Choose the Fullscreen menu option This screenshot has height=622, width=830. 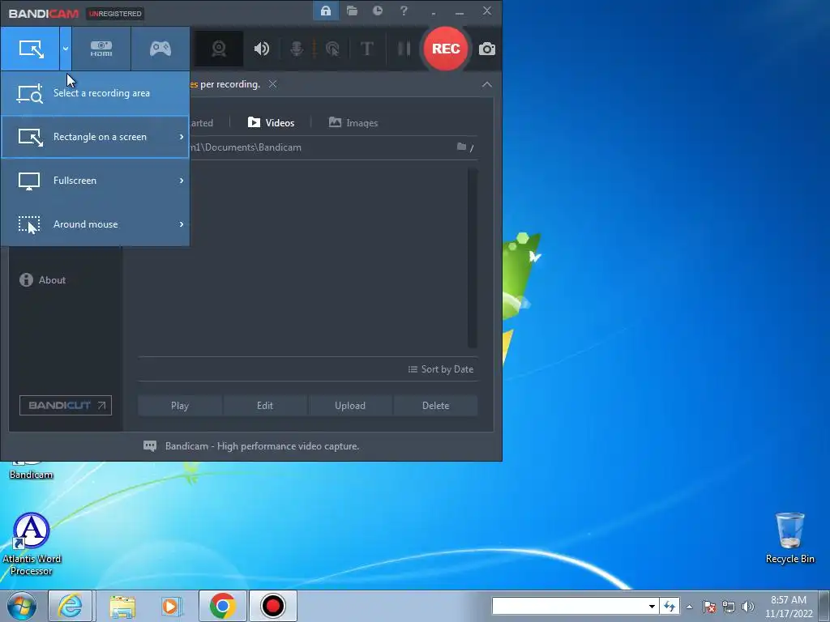[96, 181]
